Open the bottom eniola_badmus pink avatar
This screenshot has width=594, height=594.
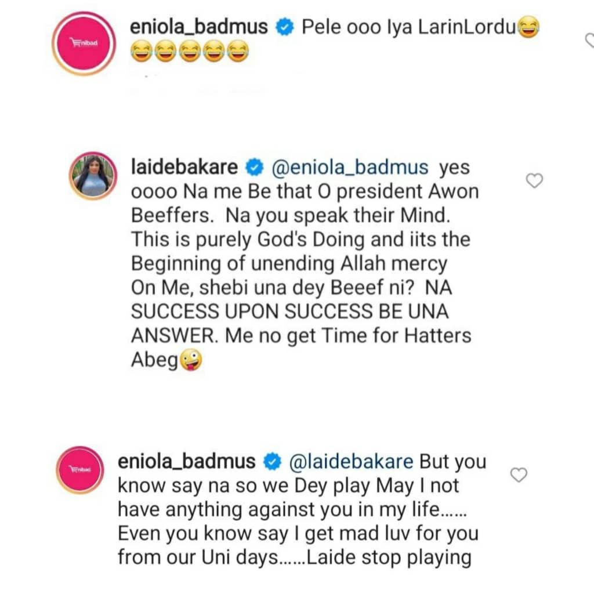click(x=81, y=469)
